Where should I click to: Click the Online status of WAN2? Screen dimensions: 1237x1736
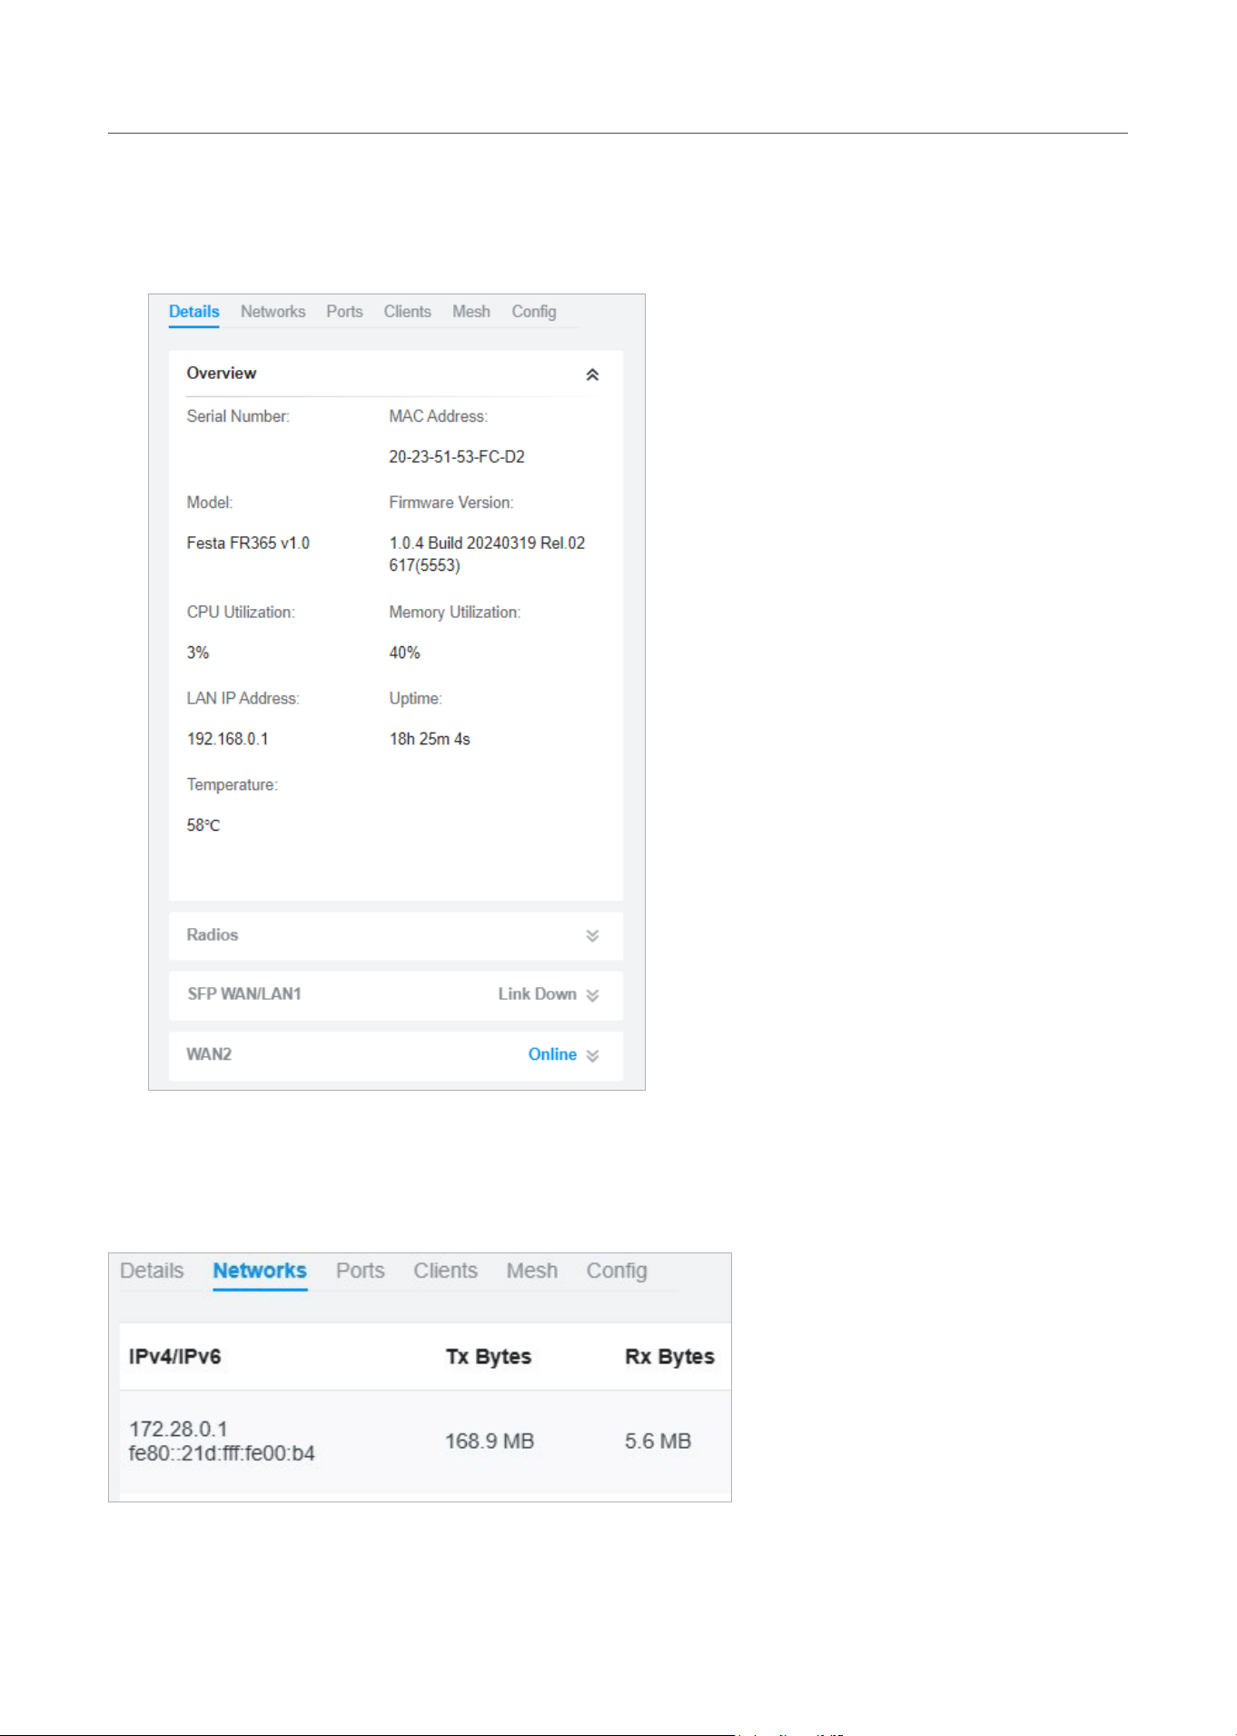pos(552,1054)
